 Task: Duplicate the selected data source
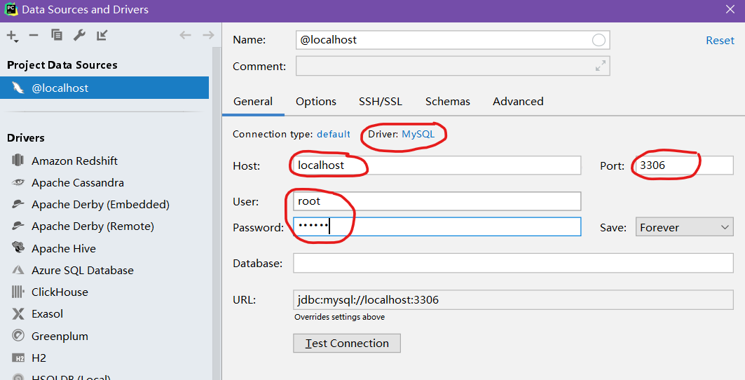[57, 35]
